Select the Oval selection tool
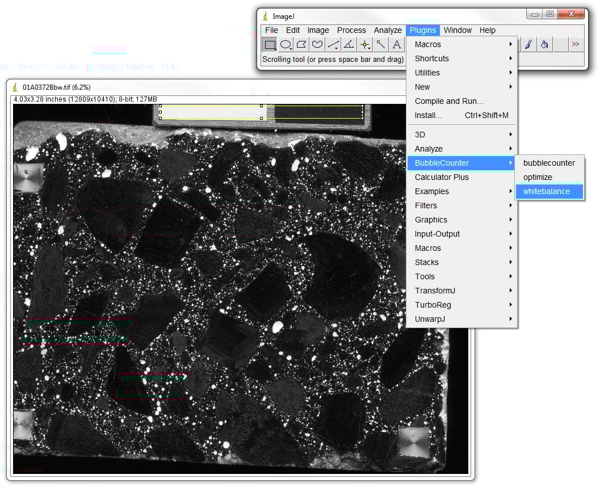The width and height of the screenshot is (600, 487). click(x=286, y=45)
